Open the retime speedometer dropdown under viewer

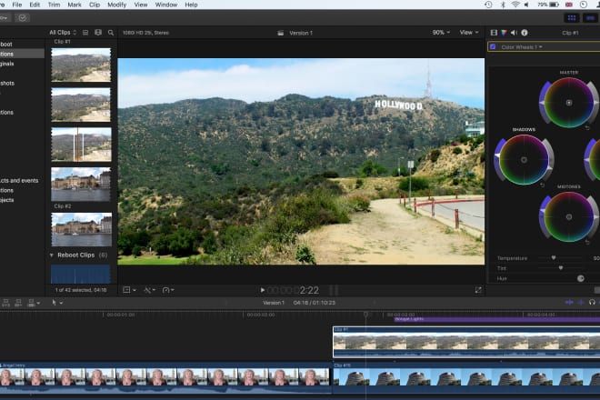pos(168,290)
